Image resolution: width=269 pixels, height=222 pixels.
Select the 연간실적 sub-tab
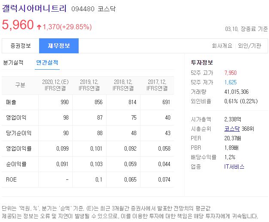(47, 62)
